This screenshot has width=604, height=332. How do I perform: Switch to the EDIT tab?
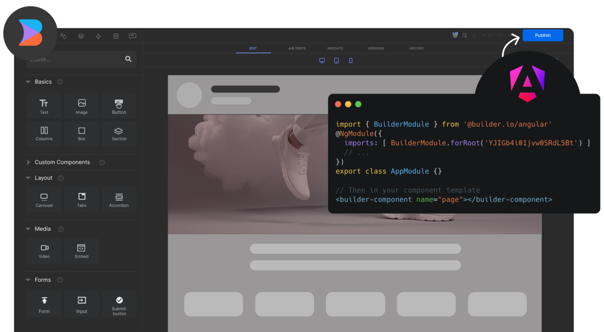253,48
